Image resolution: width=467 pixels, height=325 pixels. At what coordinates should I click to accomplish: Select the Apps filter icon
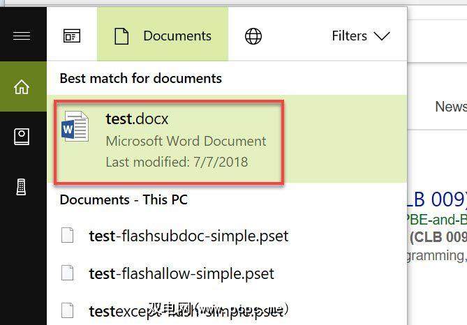tap(71, 36)
